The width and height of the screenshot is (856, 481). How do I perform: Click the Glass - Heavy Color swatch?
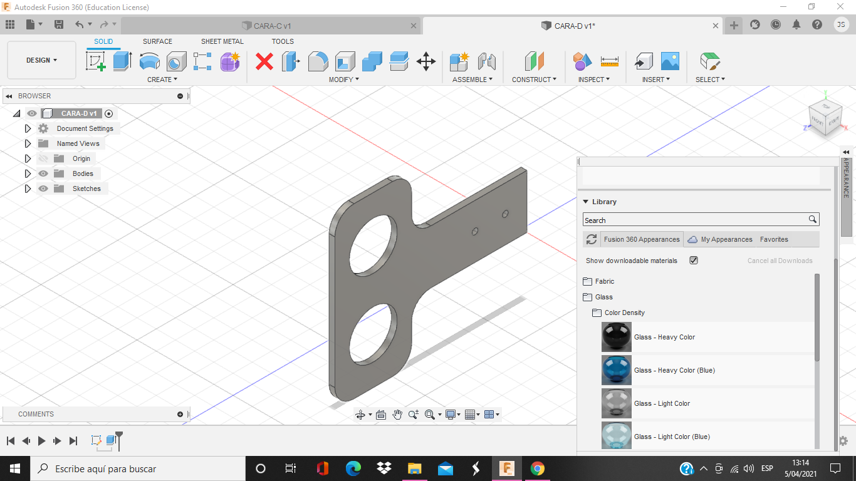pyautogui.click(x=617, y=337)
